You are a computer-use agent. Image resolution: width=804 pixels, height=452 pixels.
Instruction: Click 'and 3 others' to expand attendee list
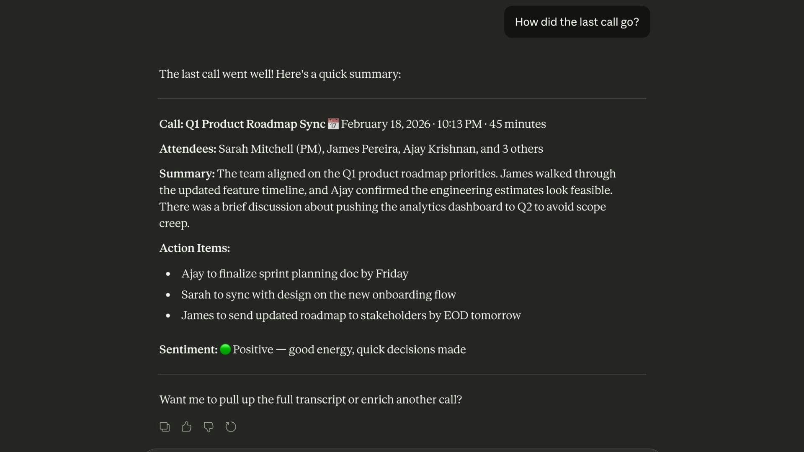pos(512,149)
